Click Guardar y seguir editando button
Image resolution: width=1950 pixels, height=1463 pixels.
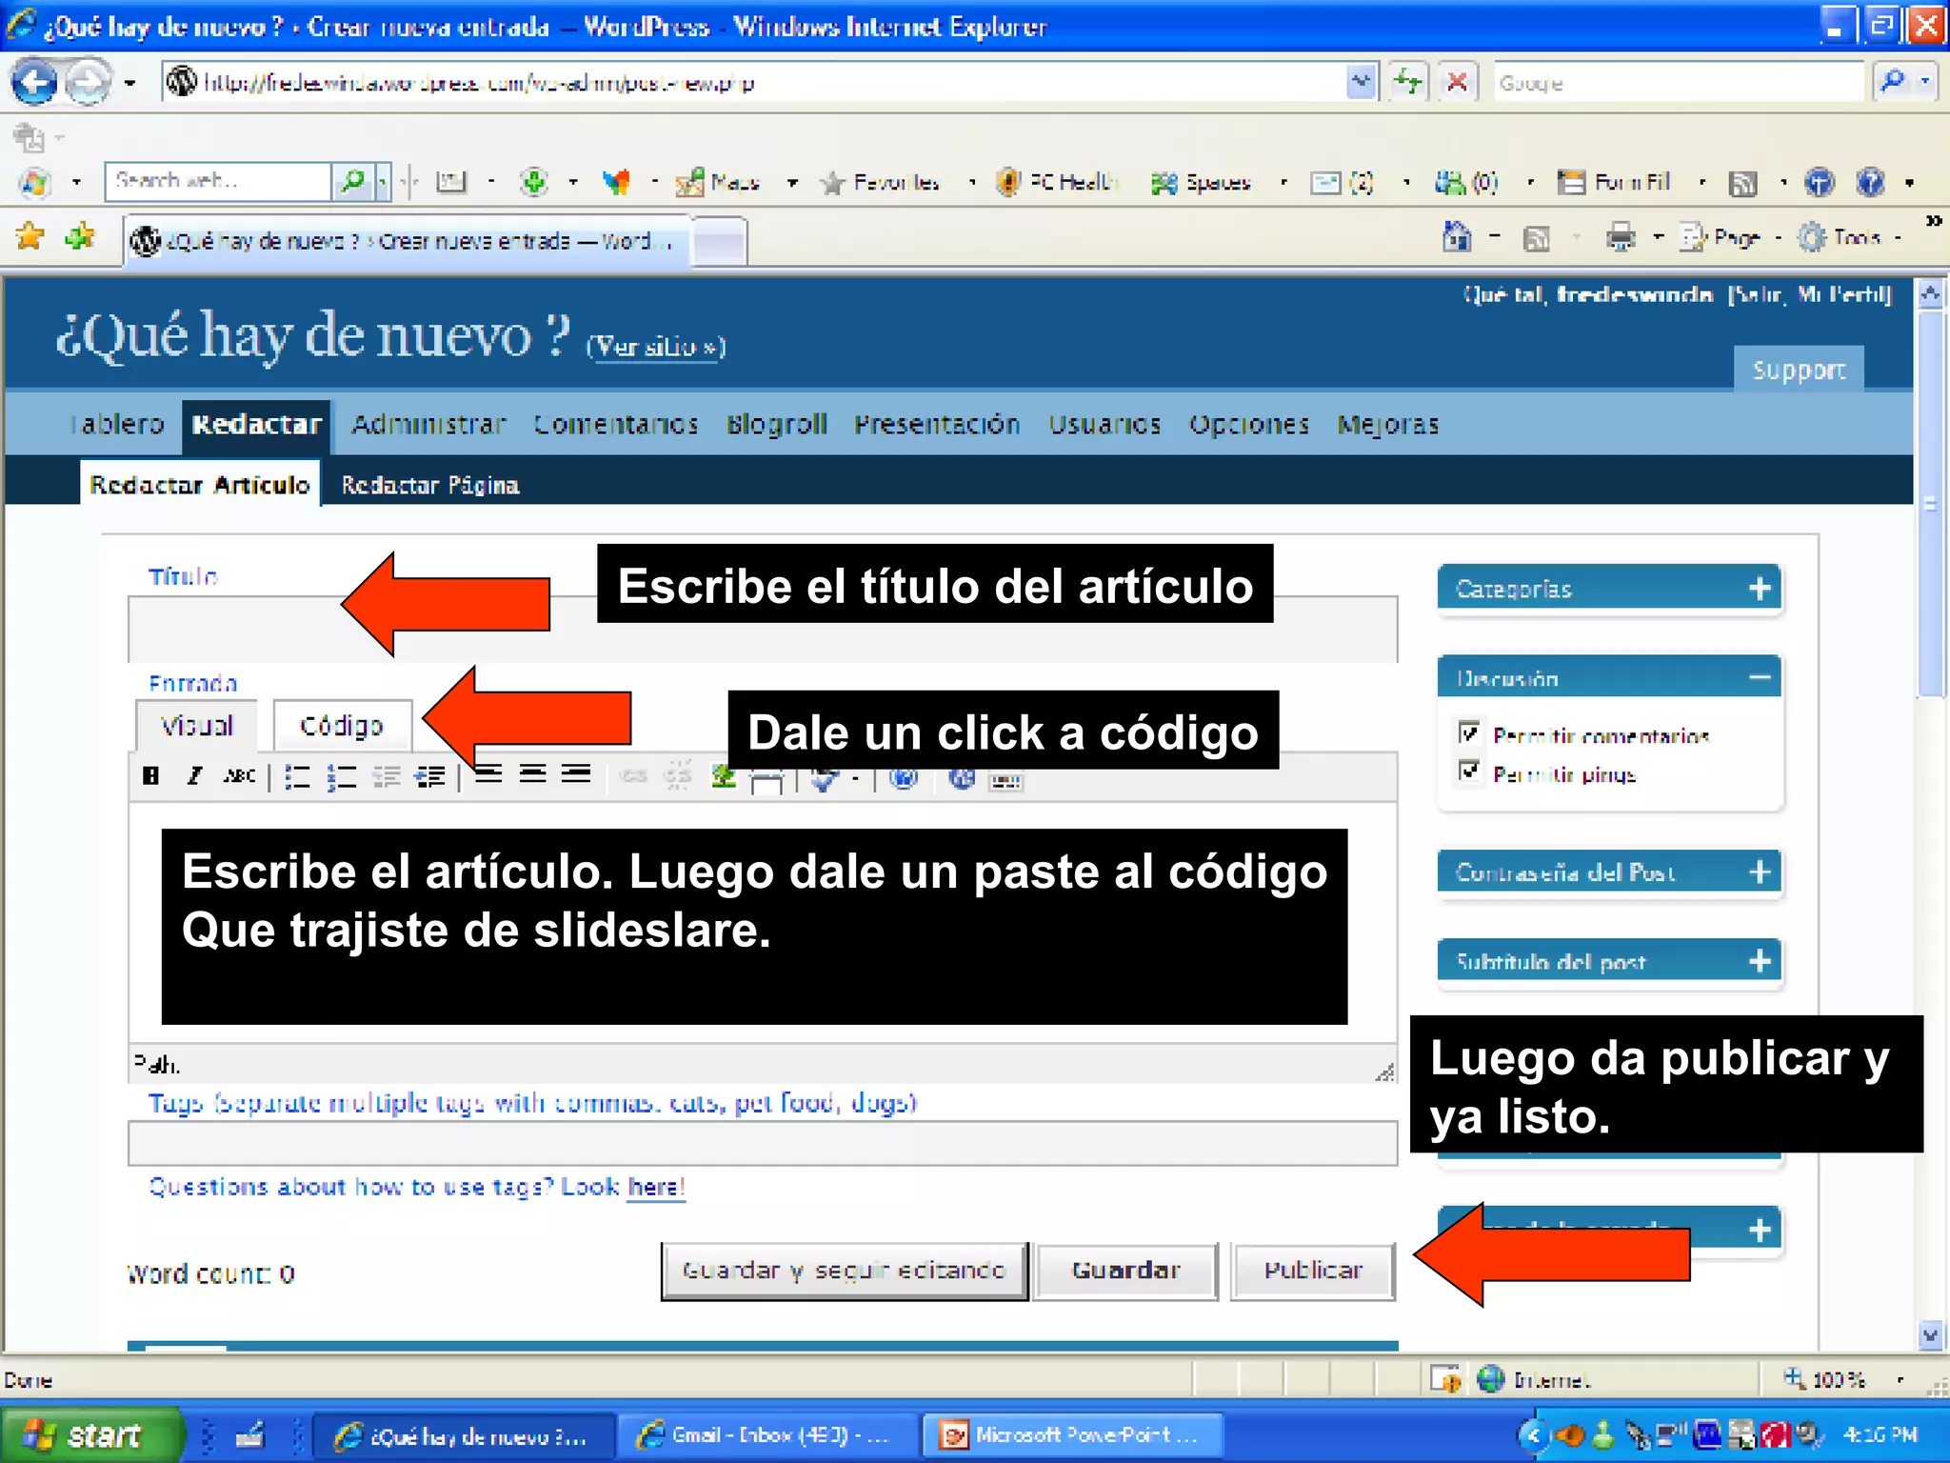845,1271
